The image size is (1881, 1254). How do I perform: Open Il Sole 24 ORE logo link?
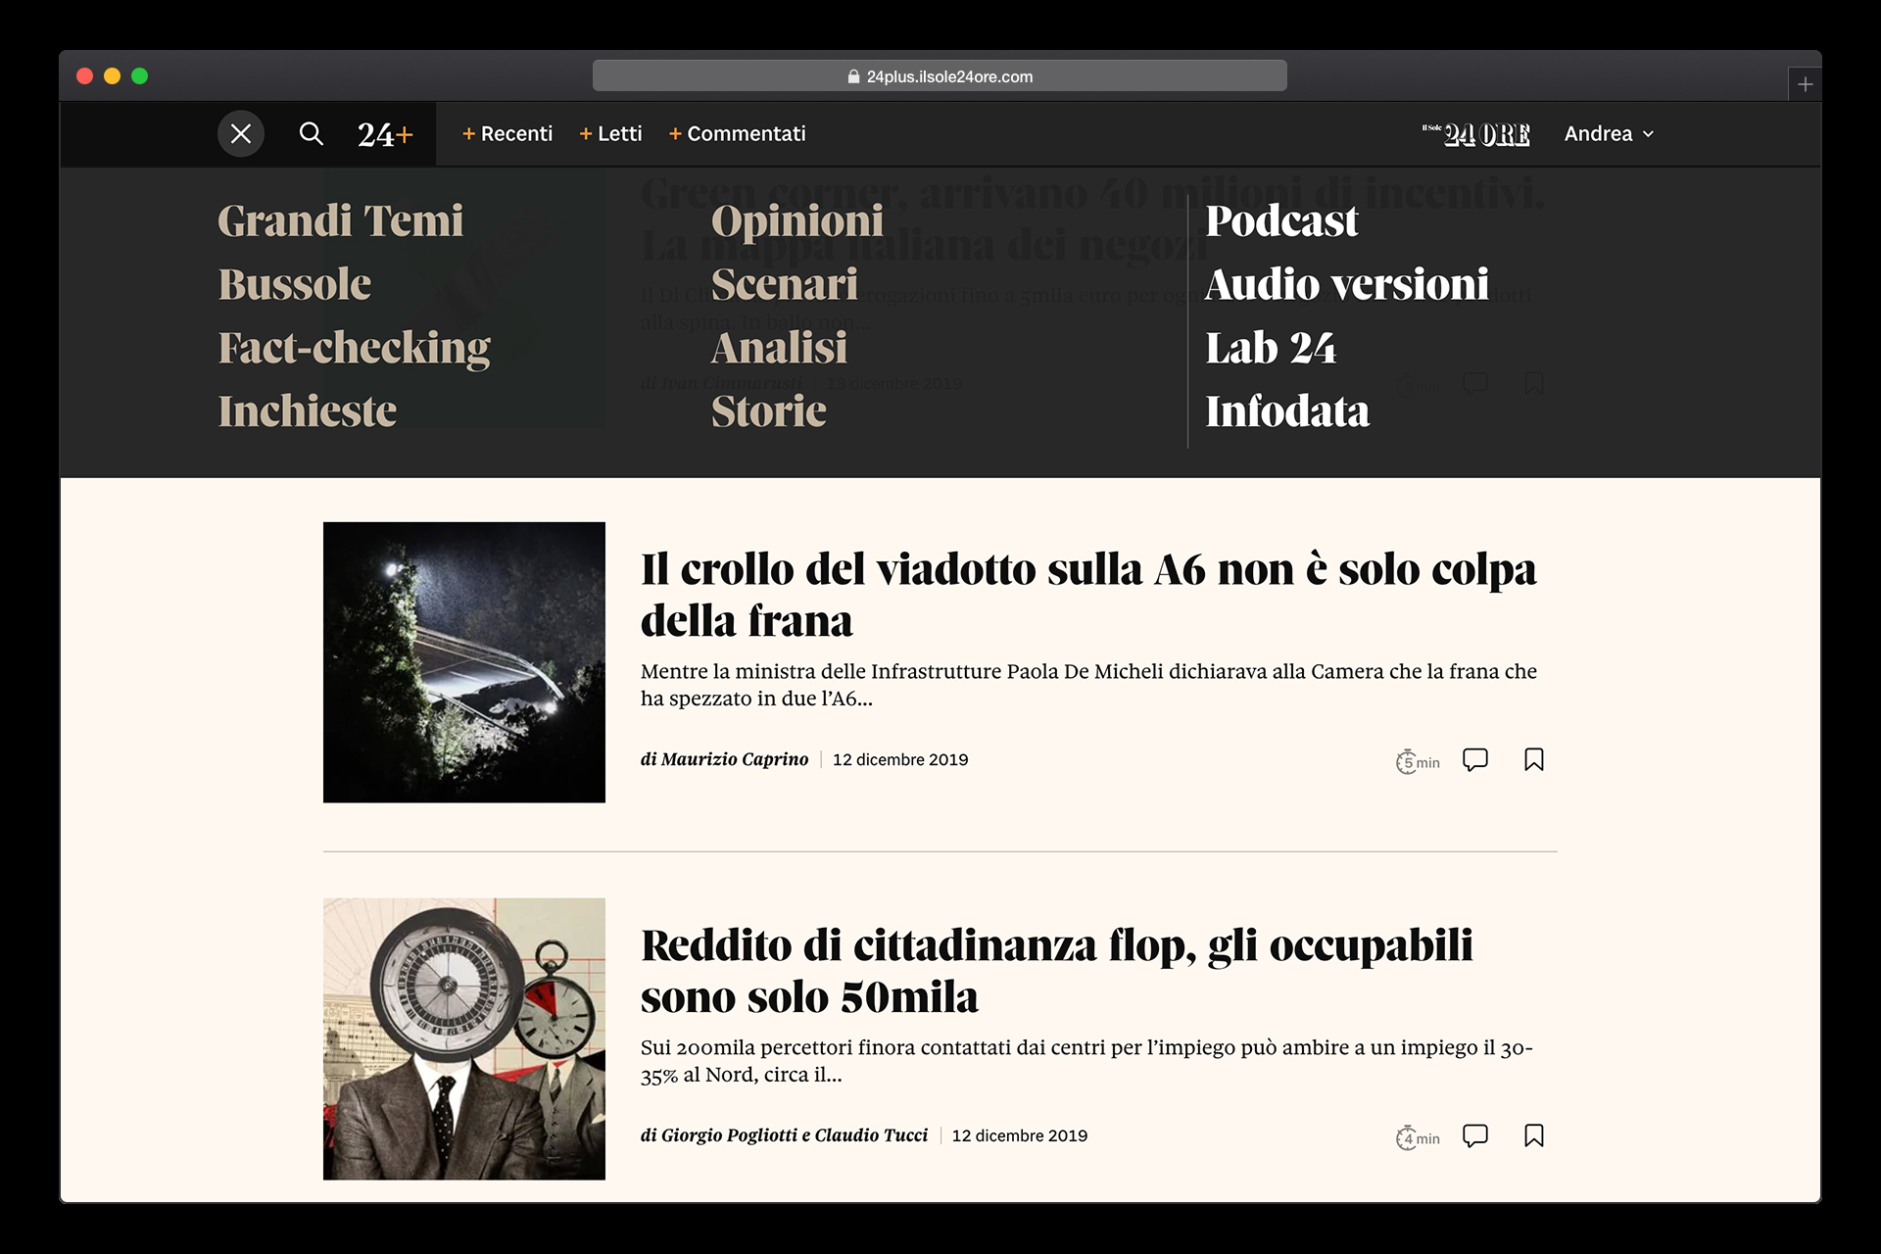tap(1476, 134)
